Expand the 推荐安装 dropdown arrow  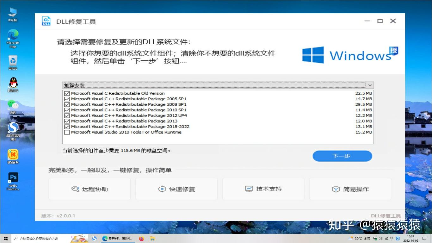tap(370, 85)
